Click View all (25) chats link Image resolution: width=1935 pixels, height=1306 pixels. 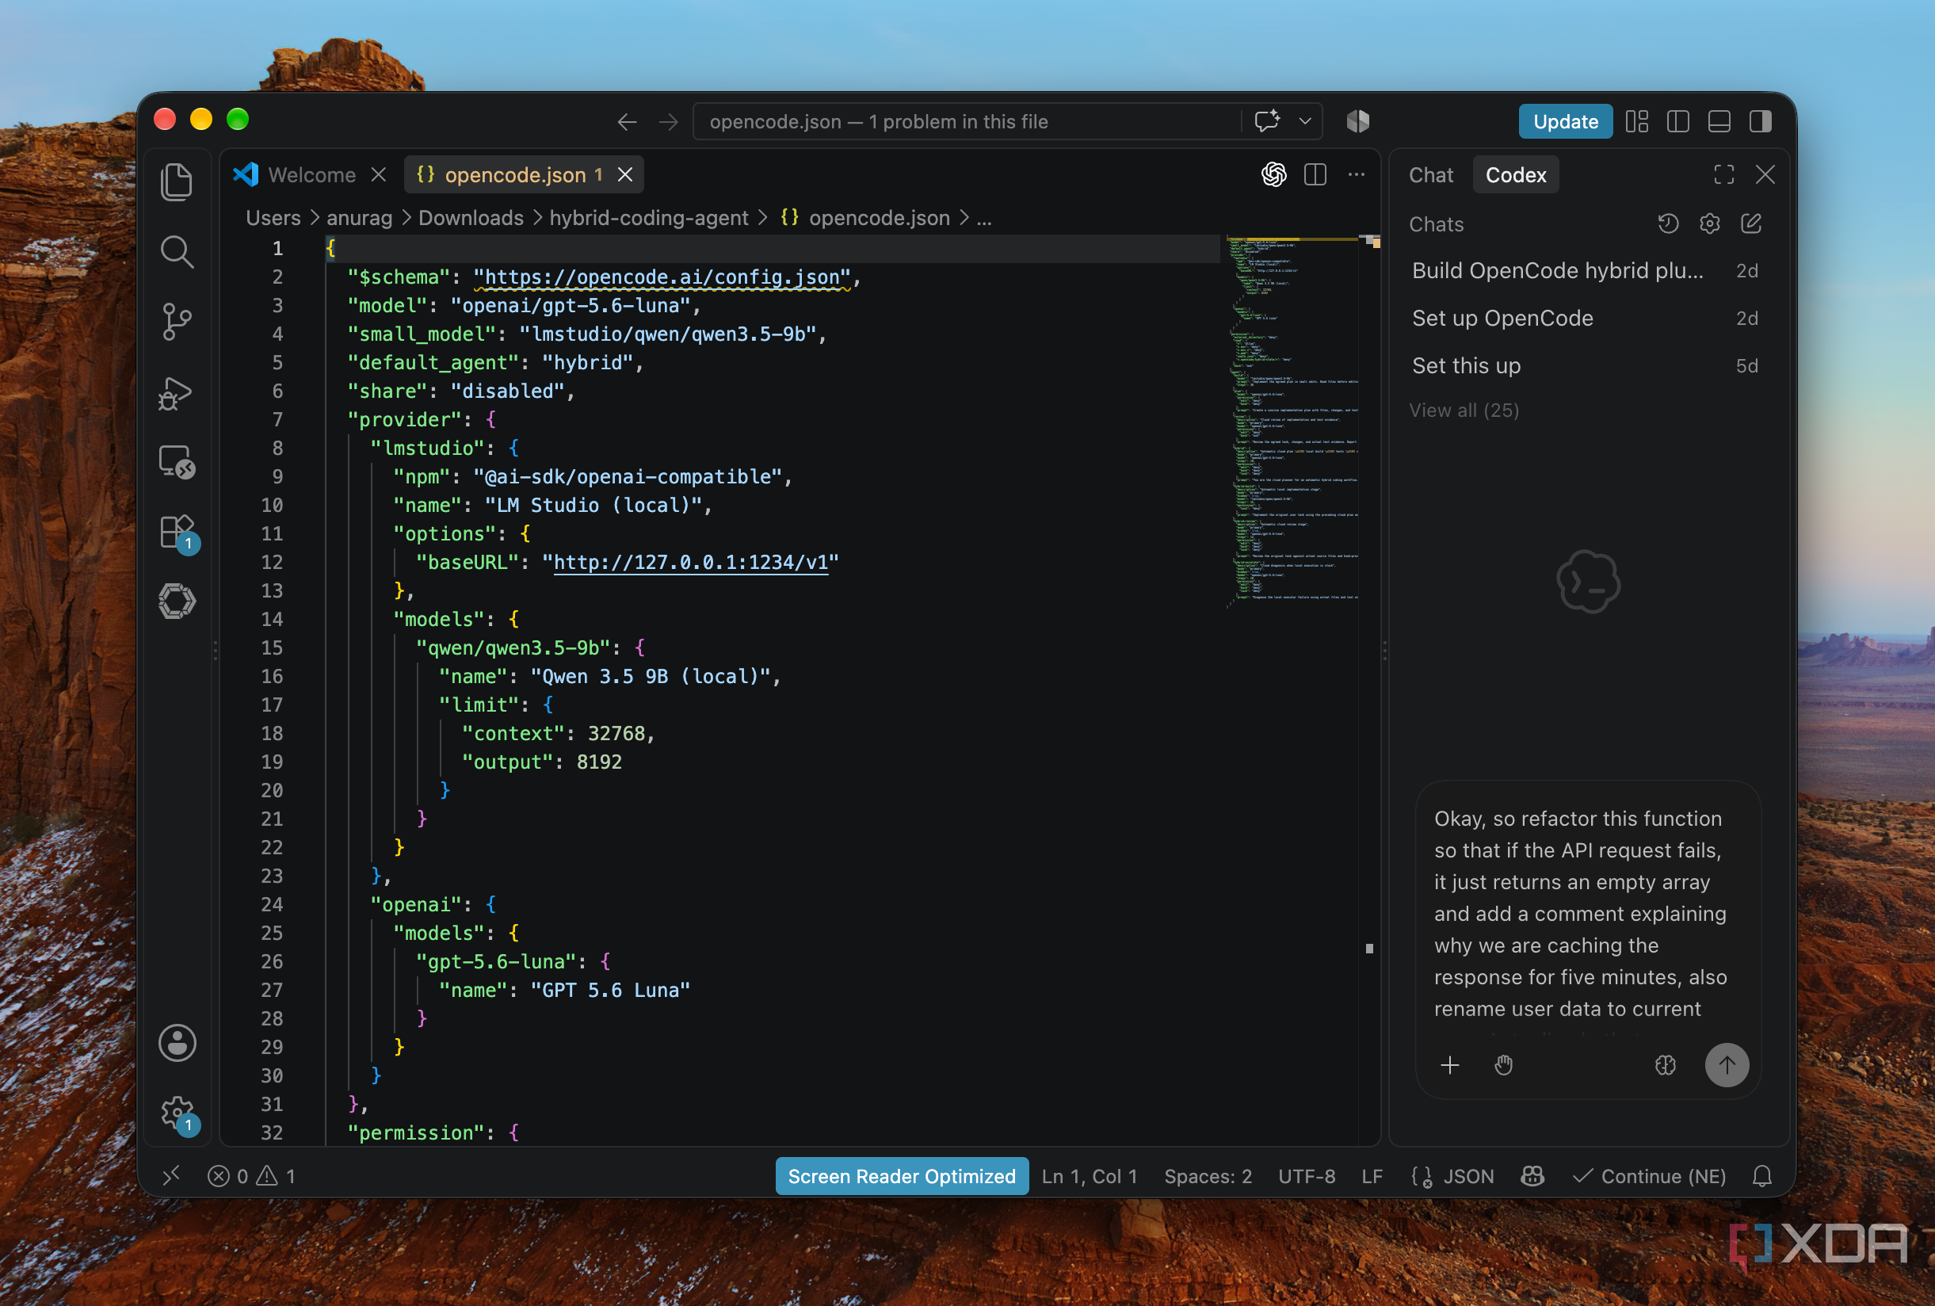click(x=1463, y=410)
